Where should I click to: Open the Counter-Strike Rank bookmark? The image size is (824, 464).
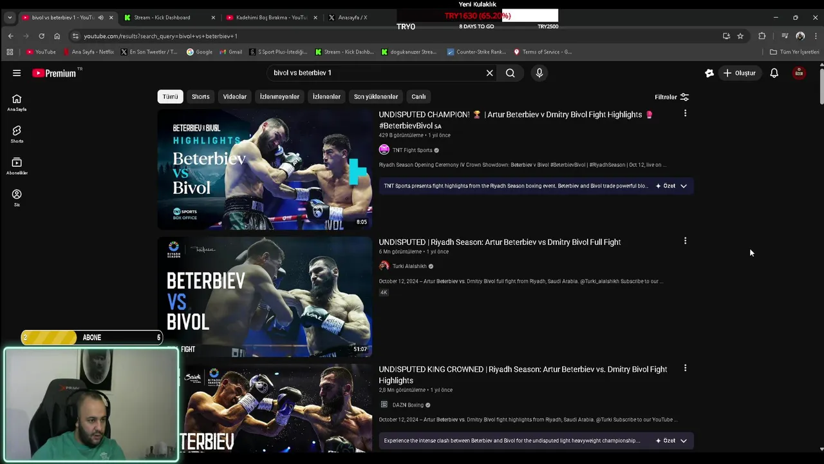(x=476, y=52)
